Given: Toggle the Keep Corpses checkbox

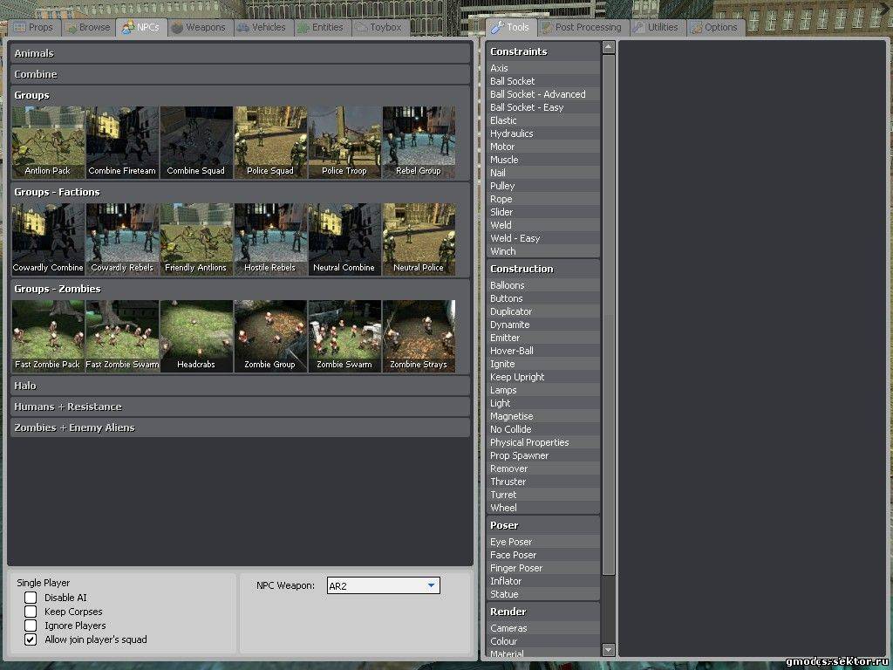Looking at the screenshot, I should click(x=31, y=612).
